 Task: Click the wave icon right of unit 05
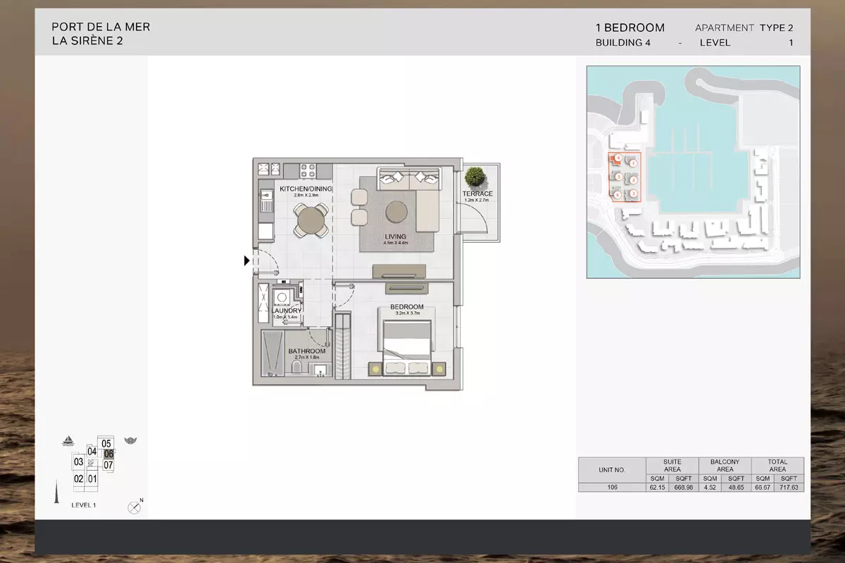point(130,441)
